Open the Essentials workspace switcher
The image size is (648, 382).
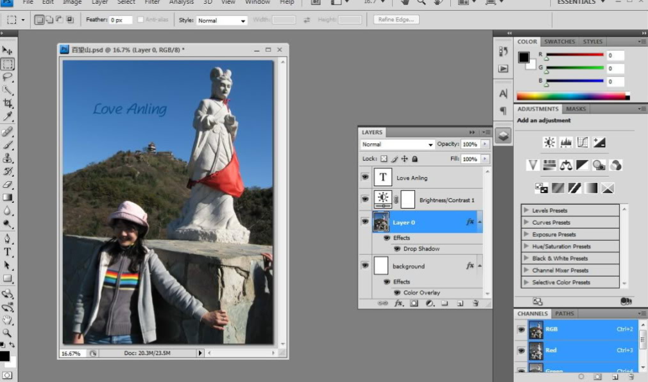(580, 2)
